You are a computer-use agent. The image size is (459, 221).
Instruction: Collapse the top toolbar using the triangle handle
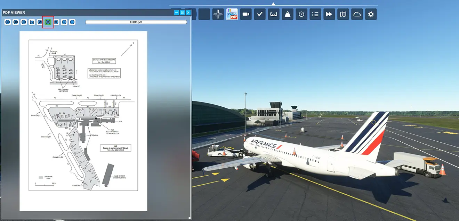coord(273,4)
